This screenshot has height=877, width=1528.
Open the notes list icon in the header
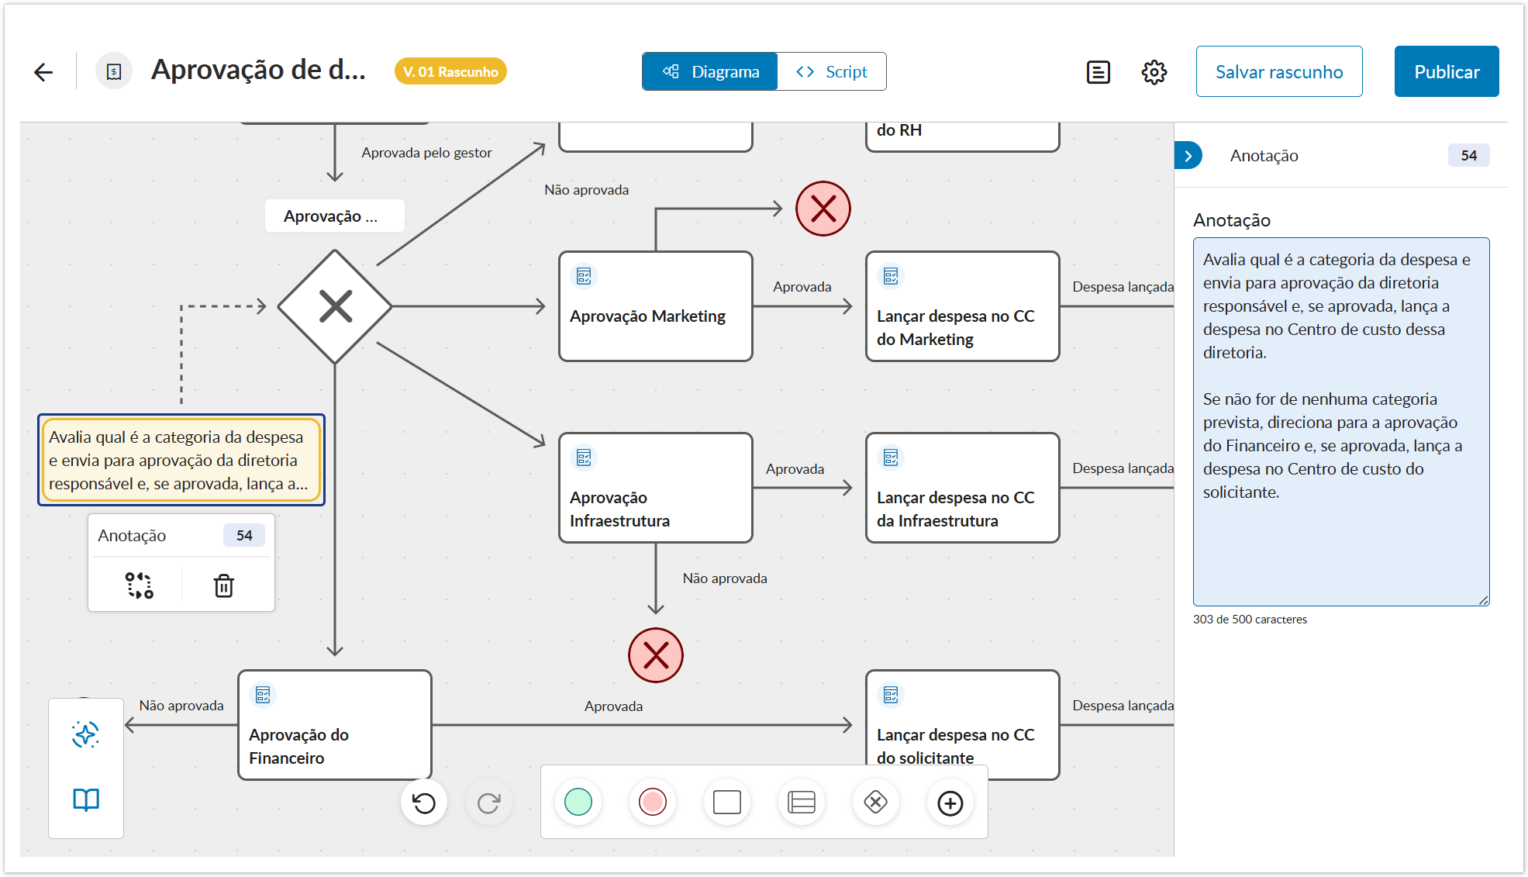tap(1098, 72)
